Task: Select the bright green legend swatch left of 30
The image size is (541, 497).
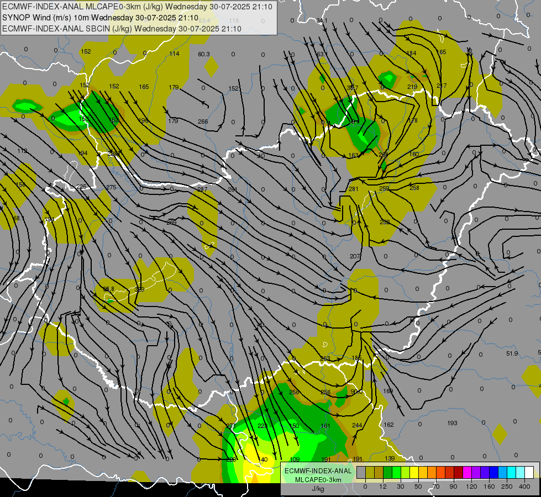Action: click(x=396, y=472)
